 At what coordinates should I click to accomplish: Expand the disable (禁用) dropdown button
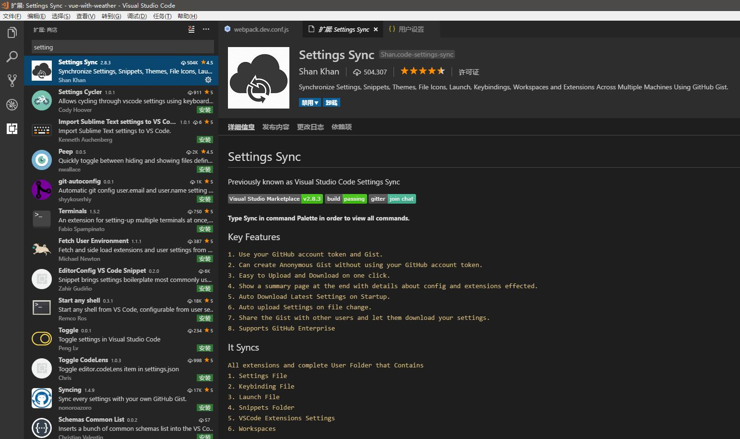310,103
